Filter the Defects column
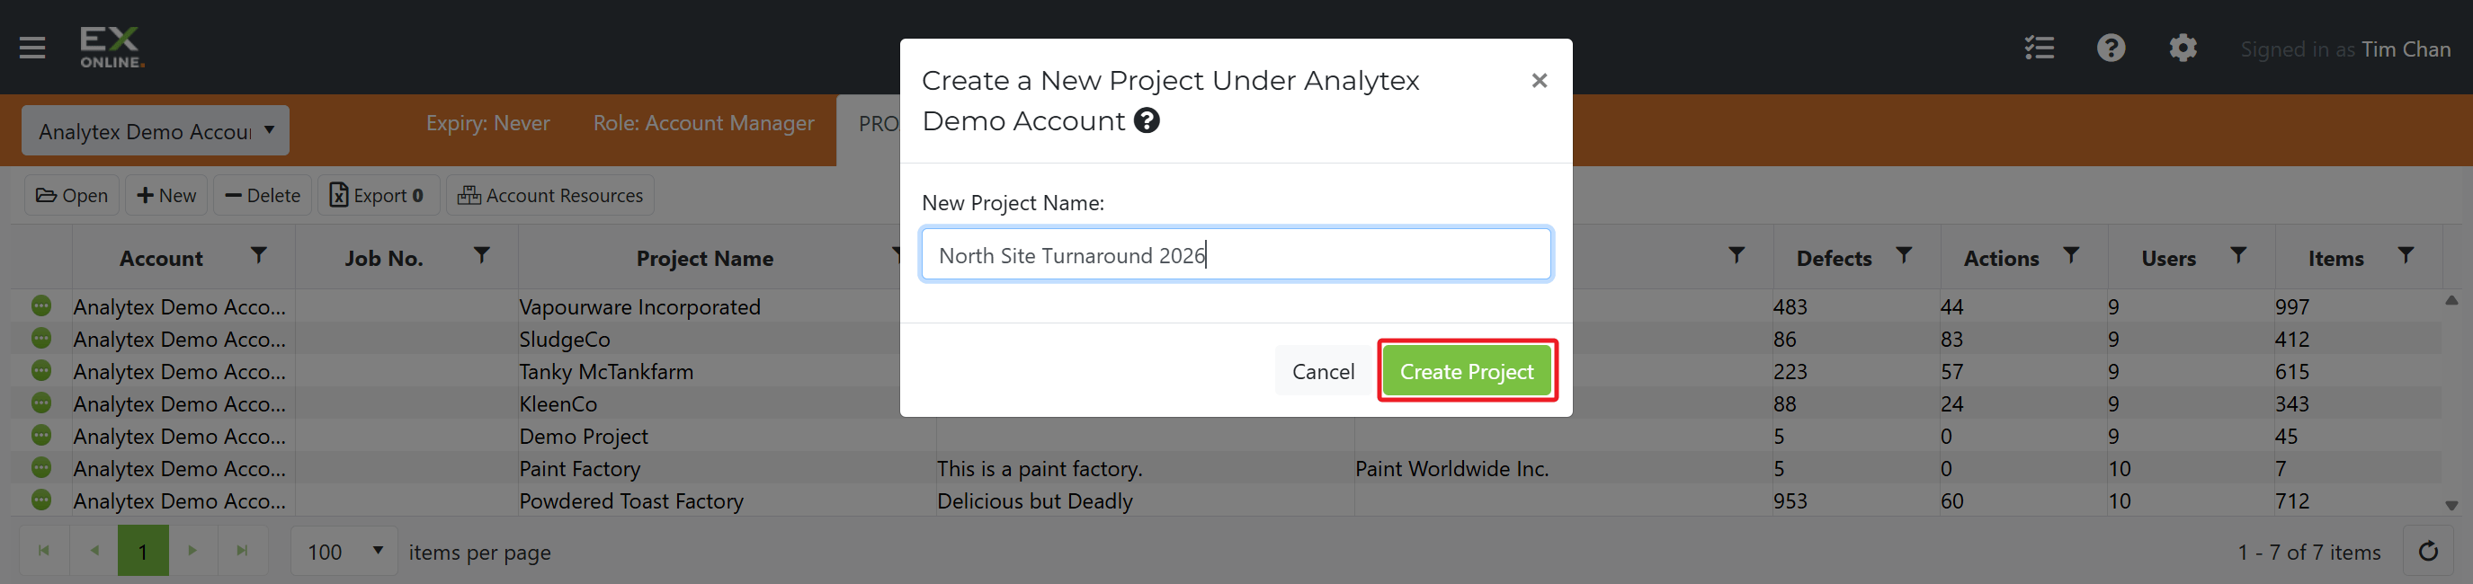Viewport: 2473px width, 584px height. (x=1904, y=255)
